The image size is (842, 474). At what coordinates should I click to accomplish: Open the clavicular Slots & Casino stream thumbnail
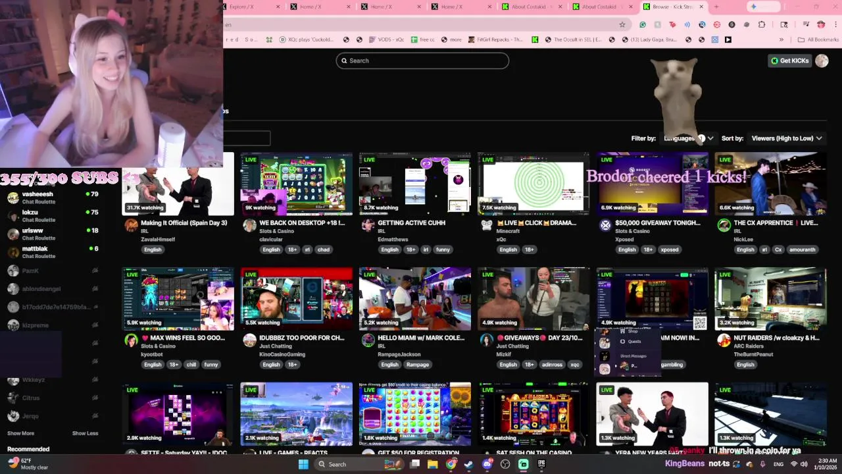[297, 184]
